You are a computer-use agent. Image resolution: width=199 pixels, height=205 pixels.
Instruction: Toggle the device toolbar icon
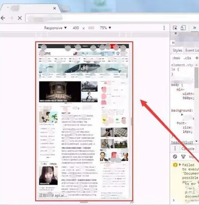coord(183,28)
